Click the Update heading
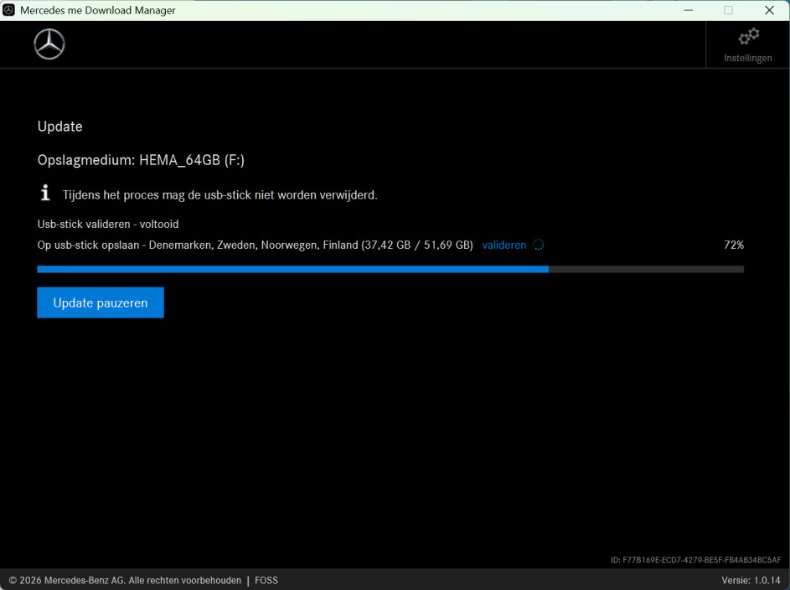The width and height of the screenshot is (790, 590). [x=60, y=127]
